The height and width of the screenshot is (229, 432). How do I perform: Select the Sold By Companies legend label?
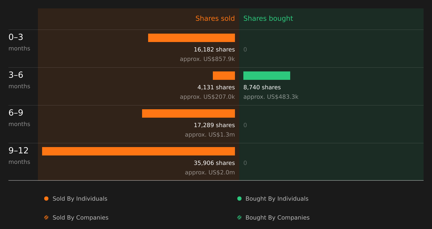(x=81, y=218)
